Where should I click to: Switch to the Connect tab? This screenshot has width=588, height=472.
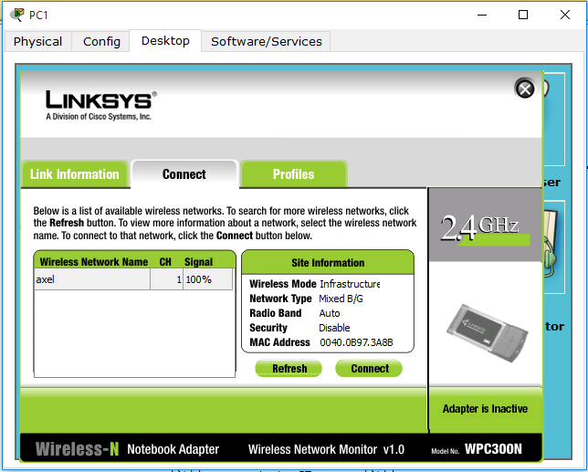pyautogui.click(x=184, y=174)
